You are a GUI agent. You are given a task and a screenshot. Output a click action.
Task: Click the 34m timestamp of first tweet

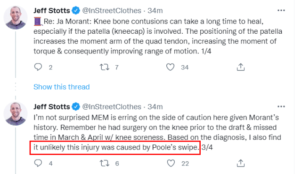coord(155,10)
